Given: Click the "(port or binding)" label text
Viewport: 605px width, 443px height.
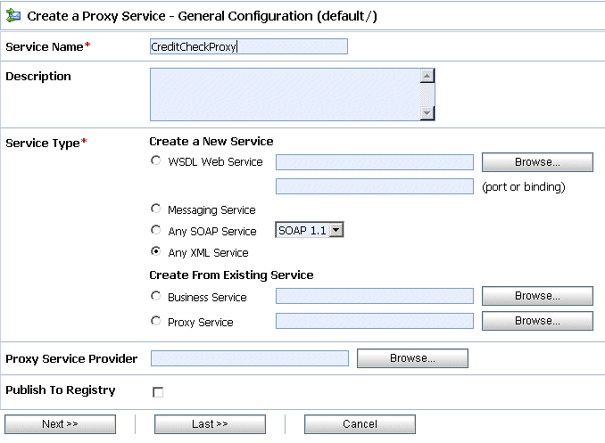Looking at the screenshot, I should click(x=524, y=187).
